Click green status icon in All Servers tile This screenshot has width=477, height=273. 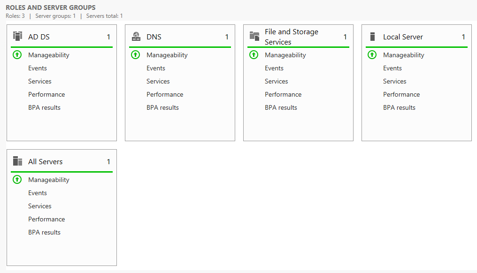17,179
